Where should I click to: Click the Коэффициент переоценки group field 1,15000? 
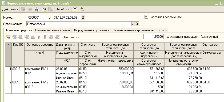[x=154, y=37]
